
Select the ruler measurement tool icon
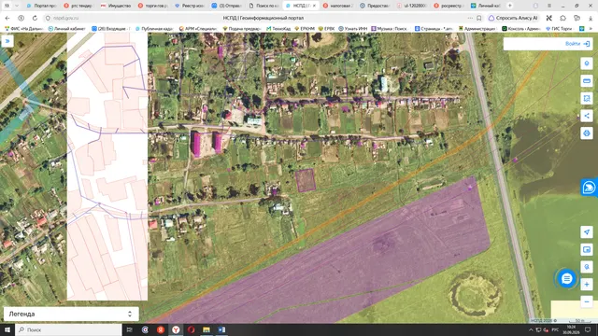(587, 81)
